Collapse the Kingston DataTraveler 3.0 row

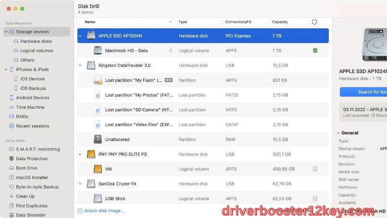click(x=80, y=65)
